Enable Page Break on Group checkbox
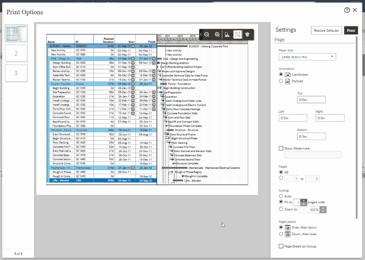365x260 pixels. 281,246
